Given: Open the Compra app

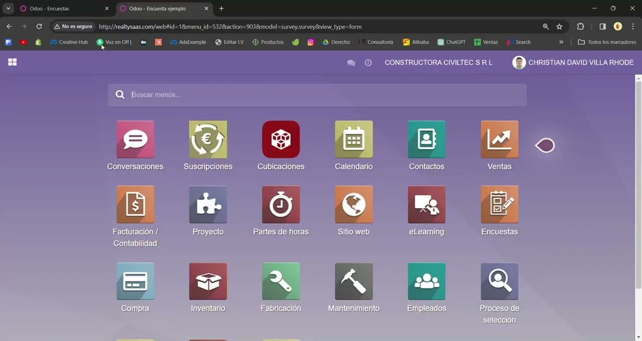Looking at the screenshot, I should [x=135, y=281].
